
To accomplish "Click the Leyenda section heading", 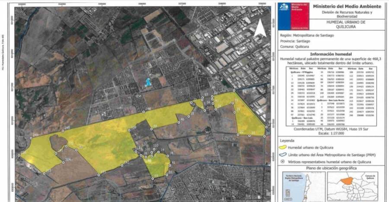I will [288, 140].
